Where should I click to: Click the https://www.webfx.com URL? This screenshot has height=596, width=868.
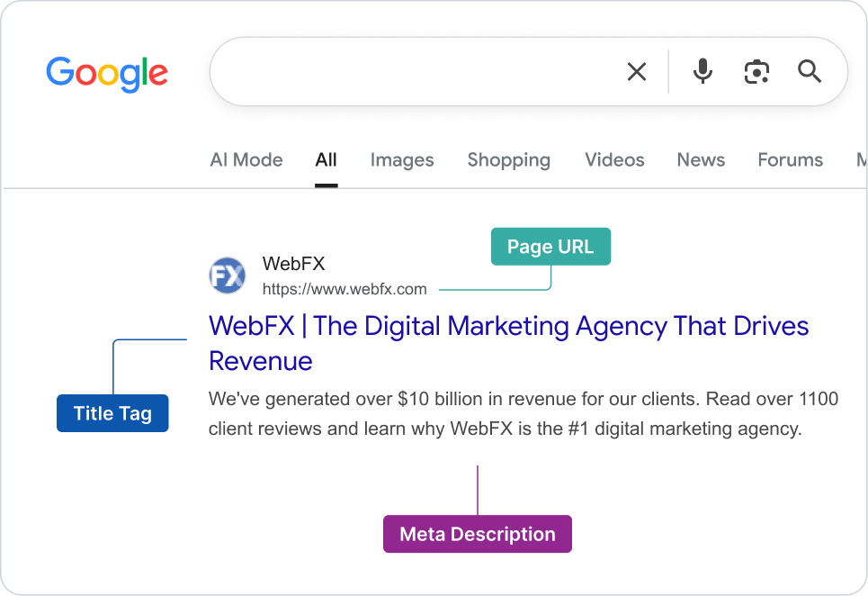point(345,289)
